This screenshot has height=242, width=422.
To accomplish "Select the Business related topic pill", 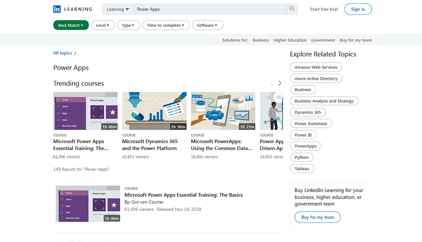I will 303,89.
